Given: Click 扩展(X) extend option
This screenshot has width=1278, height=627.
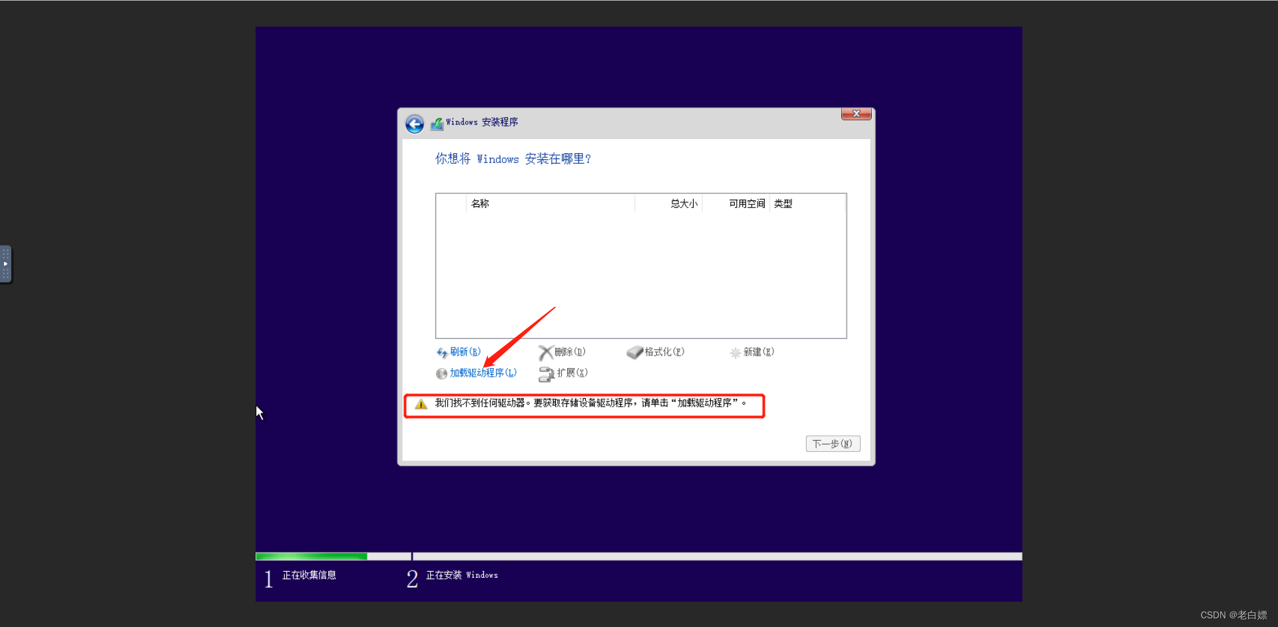Looking at the screenshot, I should tap(572, 373).
